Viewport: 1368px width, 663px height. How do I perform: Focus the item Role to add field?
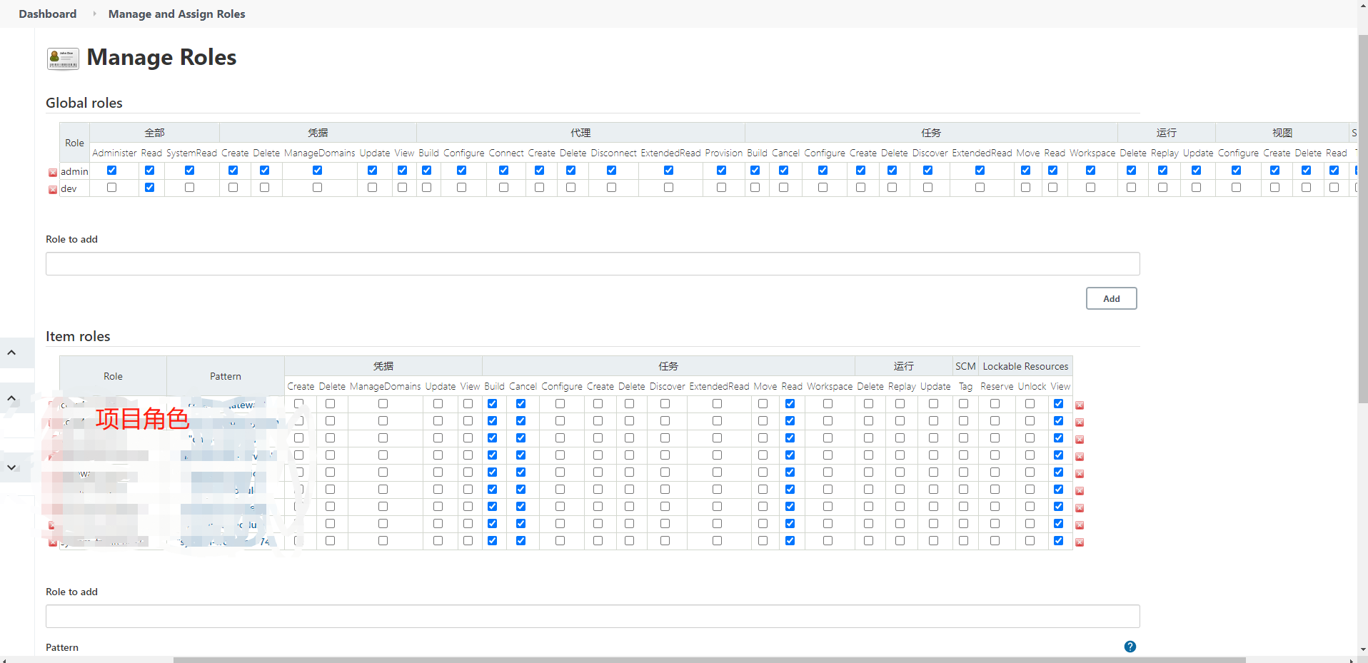tap(593, 617)
